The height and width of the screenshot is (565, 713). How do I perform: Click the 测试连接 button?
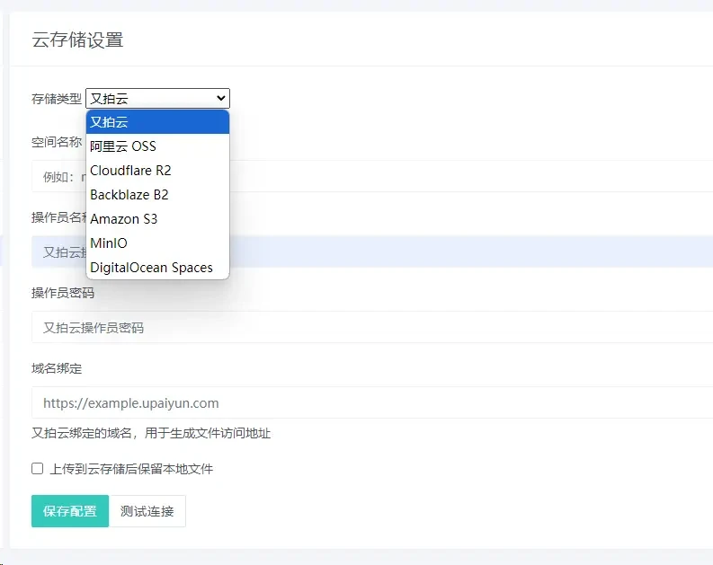(x=147, y=511)
